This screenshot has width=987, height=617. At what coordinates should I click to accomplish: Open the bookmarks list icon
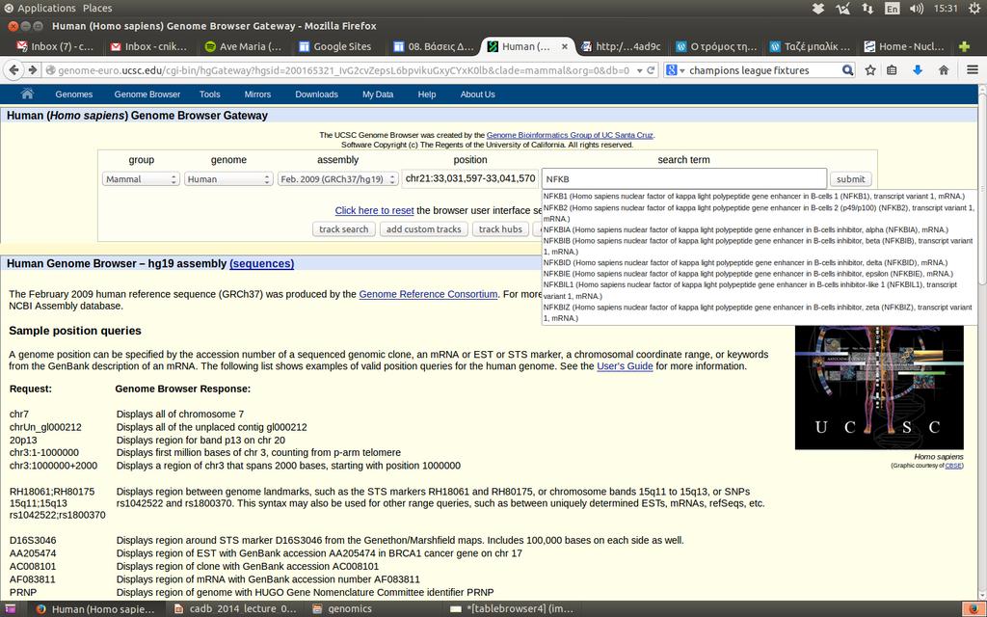click(892, 70)
